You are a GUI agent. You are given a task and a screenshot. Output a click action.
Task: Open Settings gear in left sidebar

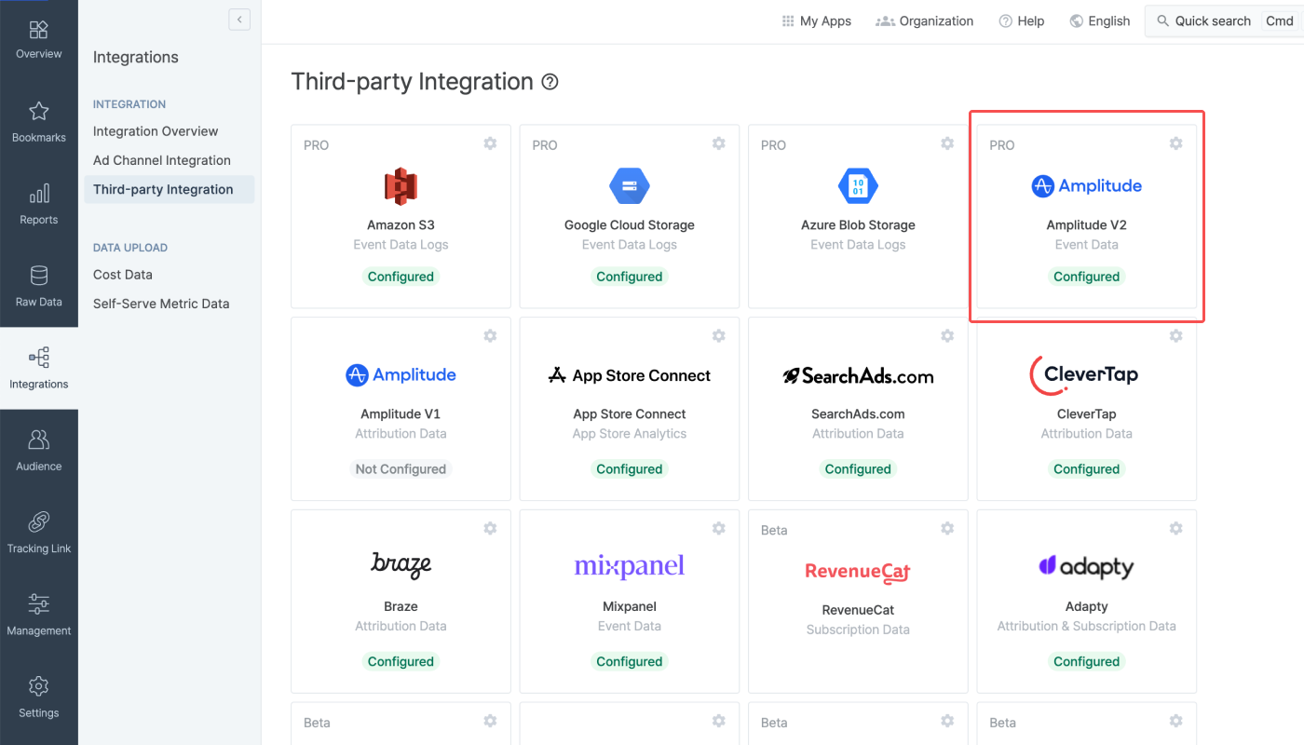click(x=39, y=686)
